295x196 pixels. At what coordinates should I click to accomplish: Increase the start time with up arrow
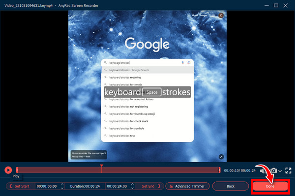point(62,184)
